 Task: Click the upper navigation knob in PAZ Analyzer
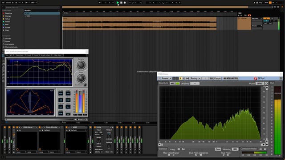[81, 65]
